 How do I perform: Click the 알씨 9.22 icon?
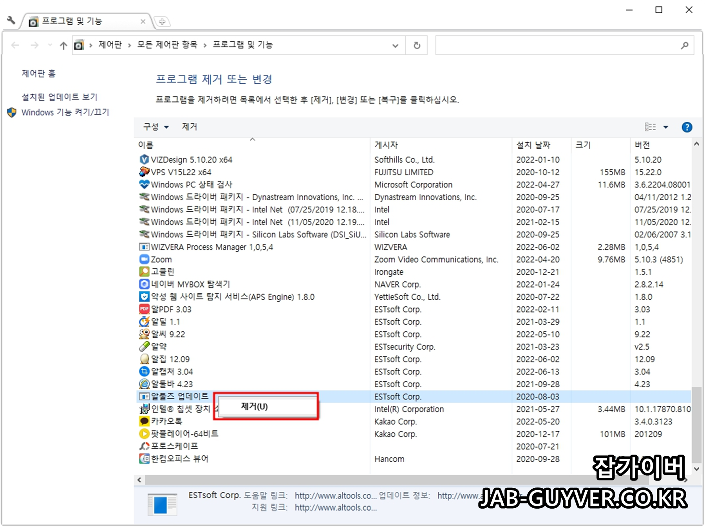[144, 334]
